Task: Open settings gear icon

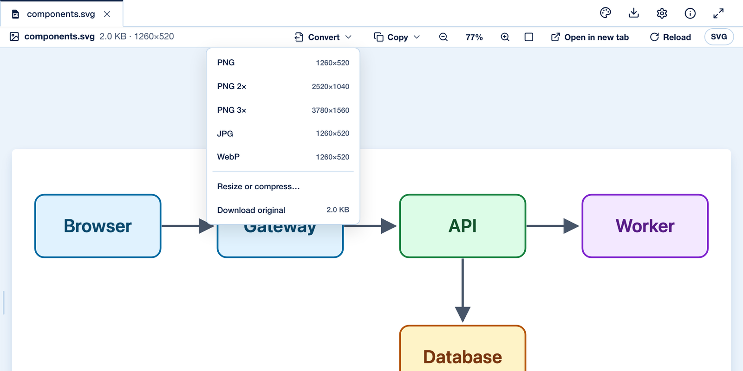Action: (x=662, y=13)
